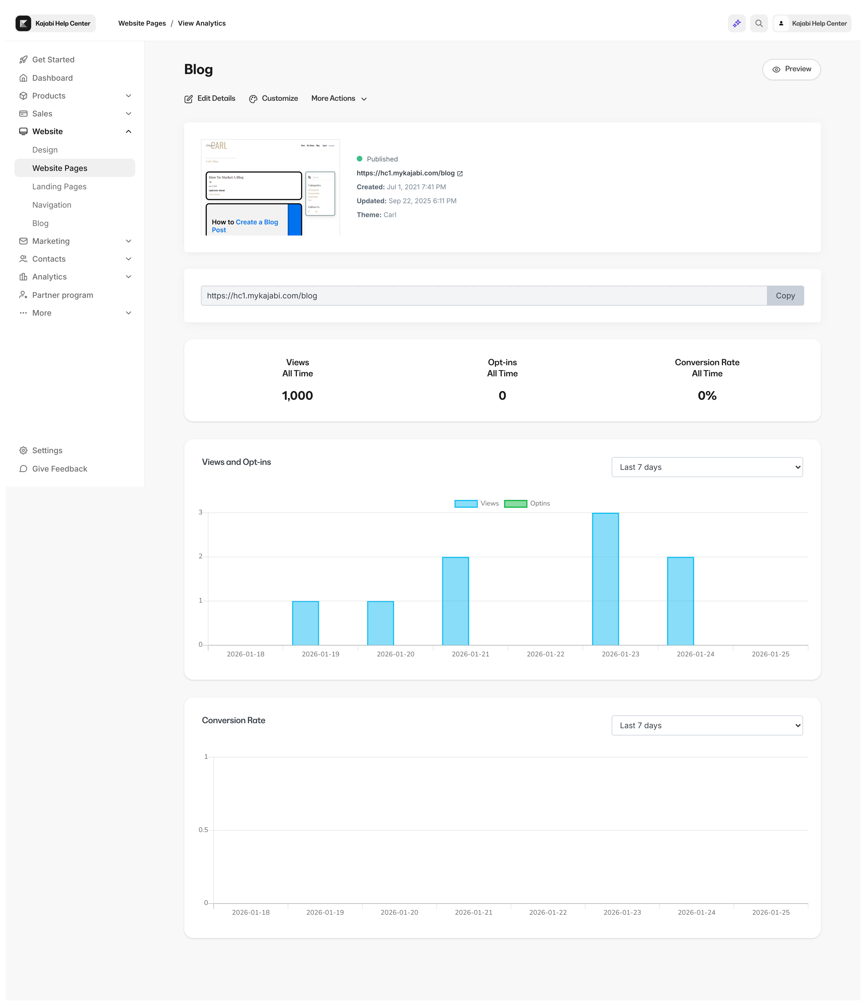866x1006 pixels.
Task: Open the AI assistant sparkle icon
Action: tap(736, 23)
